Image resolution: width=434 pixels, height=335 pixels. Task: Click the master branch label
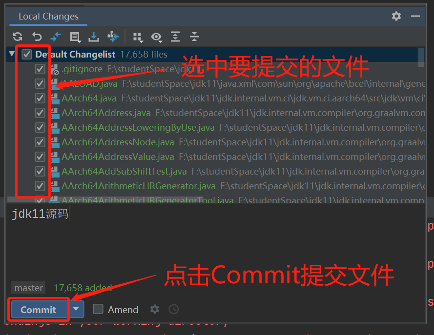[28, 288]
